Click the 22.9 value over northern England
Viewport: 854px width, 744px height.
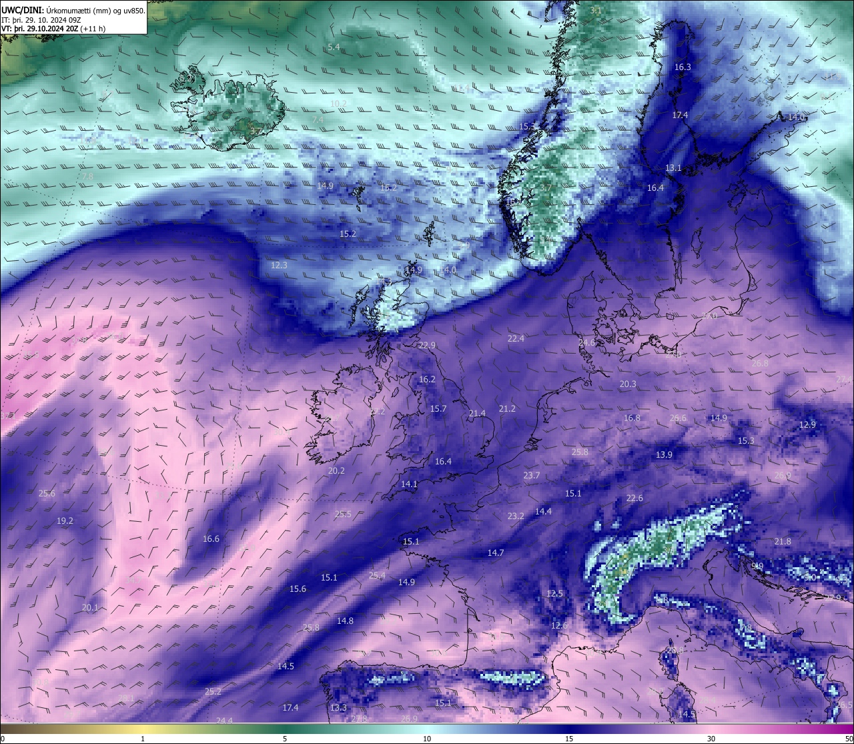click(x=427, y=346)
